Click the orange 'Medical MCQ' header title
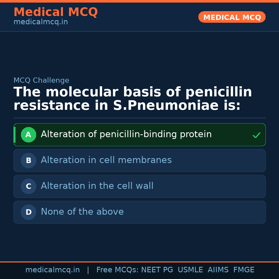Screen dimensions: 279x279 pyautogui.click(x=56, y=12)
